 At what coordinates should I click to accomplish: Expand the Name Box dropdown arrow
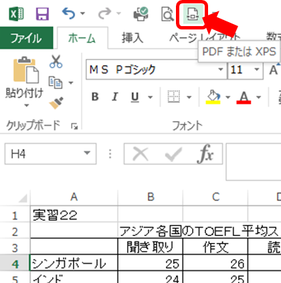click(x=87, y=153)
